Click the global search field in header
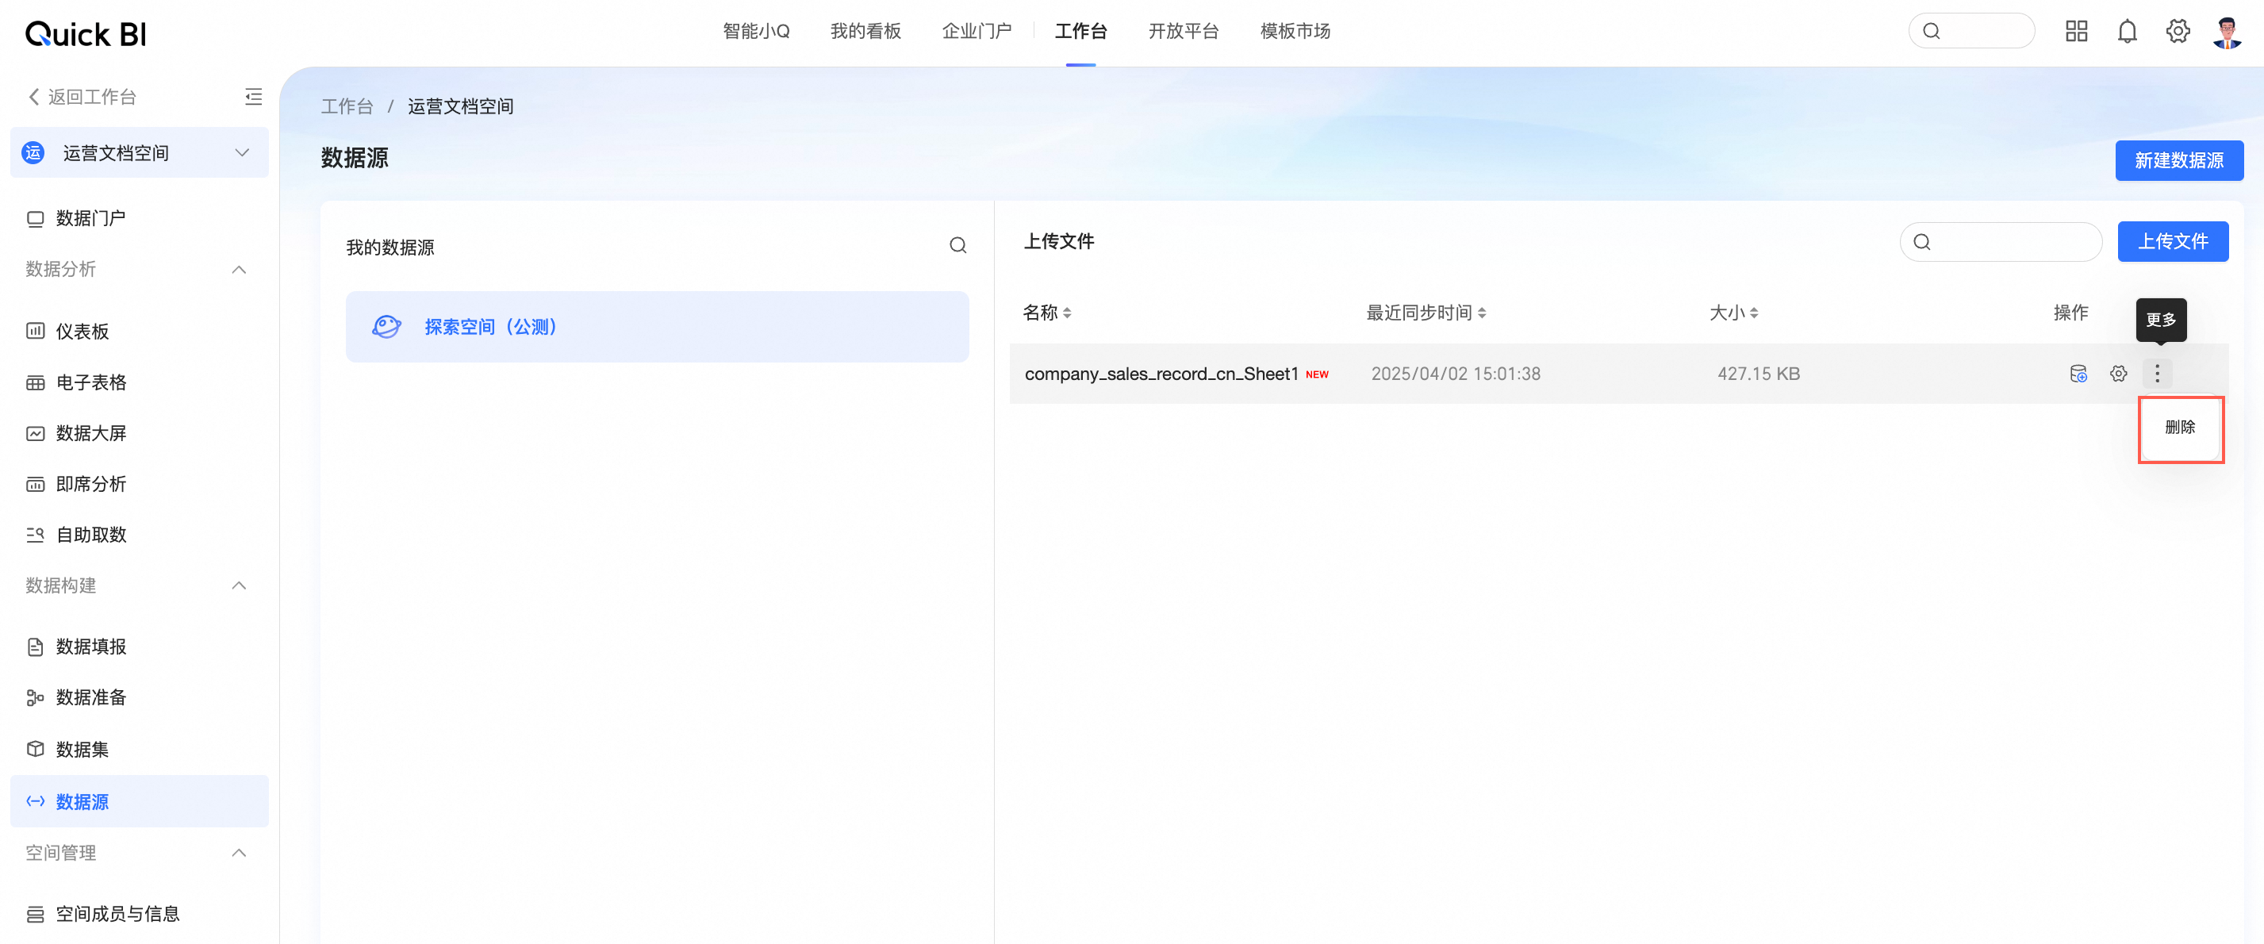Image resolution: width=2264 pixels, height=944 pixels. click(1971, 32)
